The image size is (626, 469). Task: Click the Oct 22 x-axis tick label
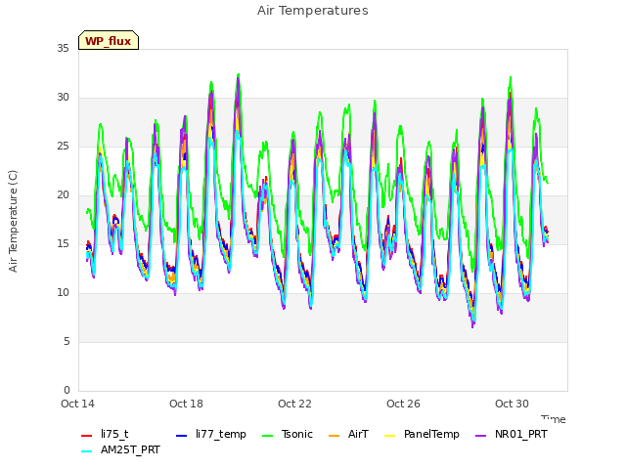(294, 404)
